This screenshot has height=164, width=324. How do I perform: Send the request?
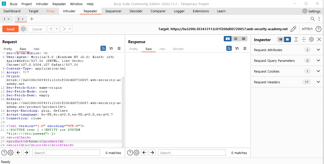tap(10, 29)
